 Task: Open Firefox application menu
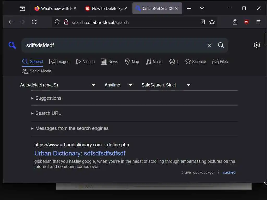[258, 22]
